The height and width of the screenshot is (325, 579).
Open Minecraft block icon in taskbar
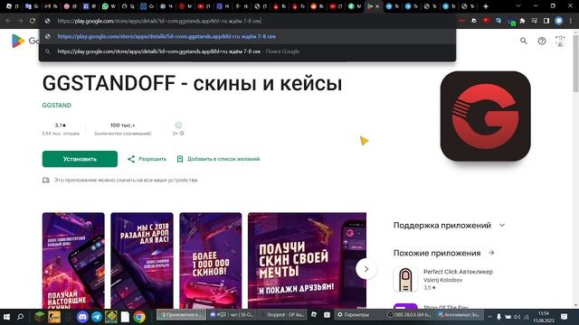tap(40, 317)
